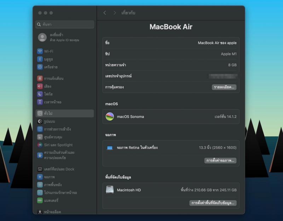The image size is (283, 221).
Task: Click the name value MacBook Air ของ apple
Action: click(x=217, y=43)
